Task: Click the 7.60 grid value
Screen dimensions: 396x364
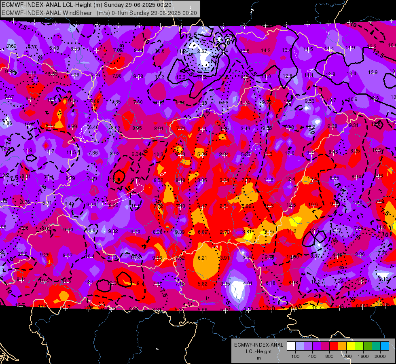Action: (138, 102)
